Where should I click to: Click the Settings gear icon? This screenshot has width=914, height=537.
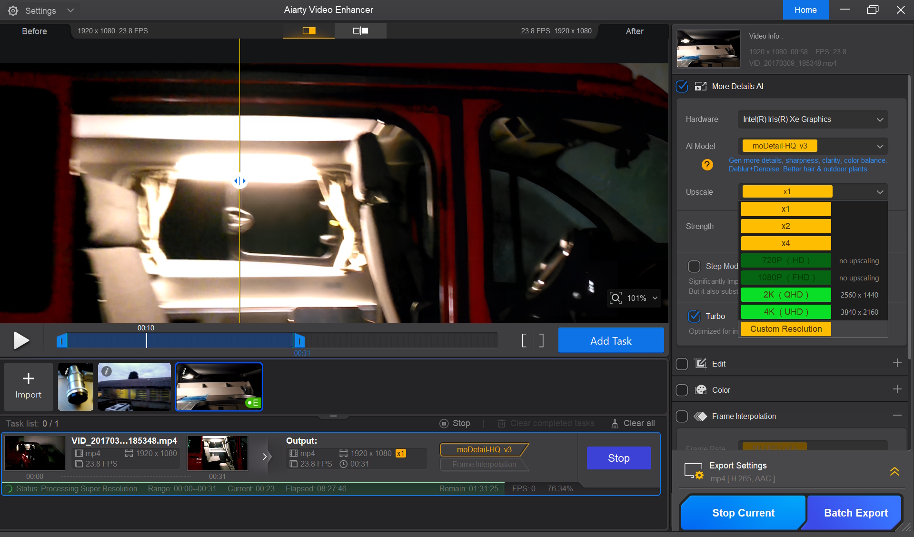(13, 10)
